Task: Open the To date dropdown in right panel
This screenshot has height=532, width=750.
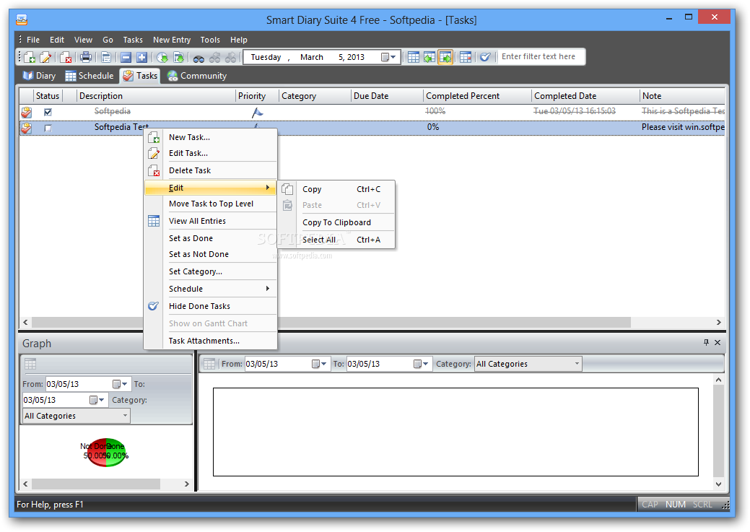Action: click(421, 364)
